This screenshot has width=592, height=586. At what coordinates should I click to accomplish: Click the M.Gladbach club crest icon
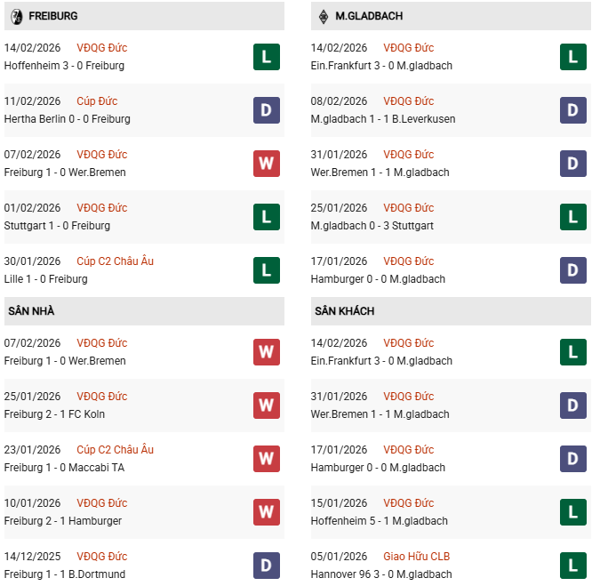(323, 16)
